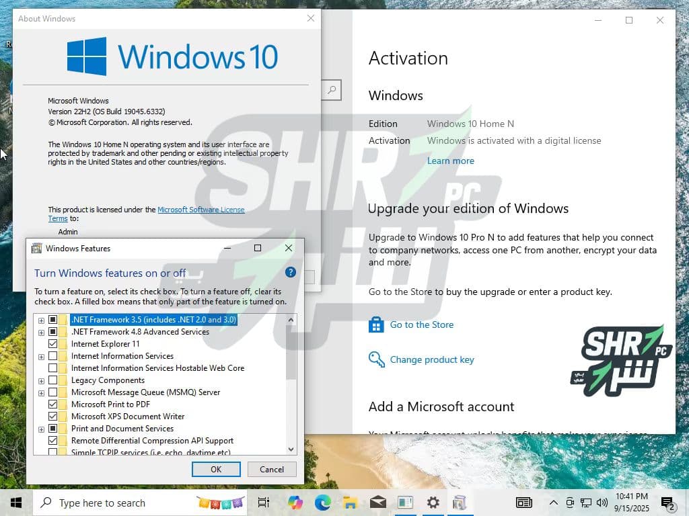This screenshot has width=689, height=516.
Task: Open the Windows Features help icon
Action: 291,272
